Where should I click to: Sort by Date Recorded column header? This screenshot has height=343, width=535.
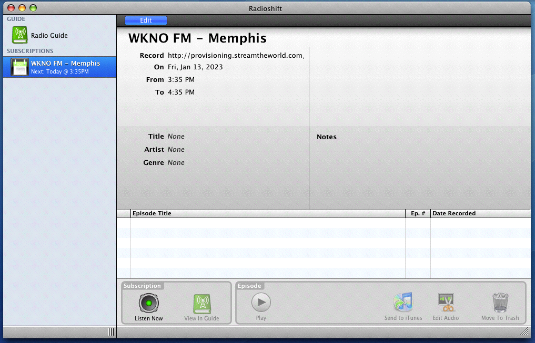[481, 214]
